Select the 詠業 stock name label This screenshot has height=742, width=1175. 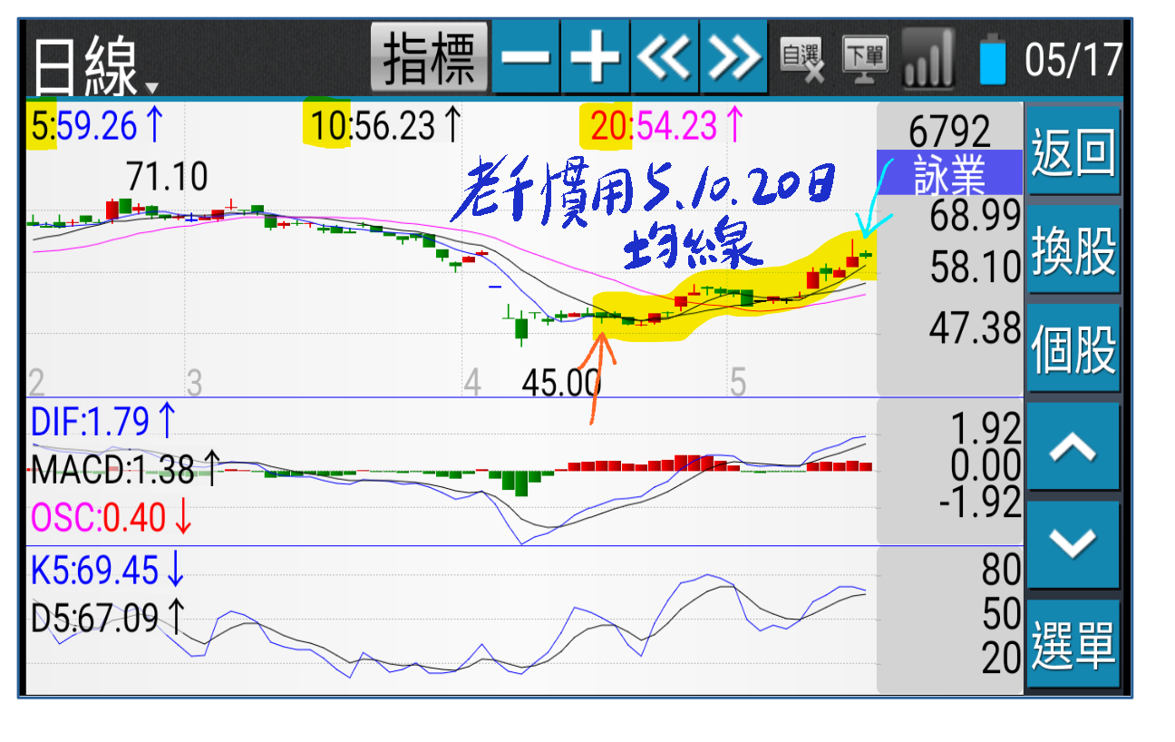click(949, 173)
